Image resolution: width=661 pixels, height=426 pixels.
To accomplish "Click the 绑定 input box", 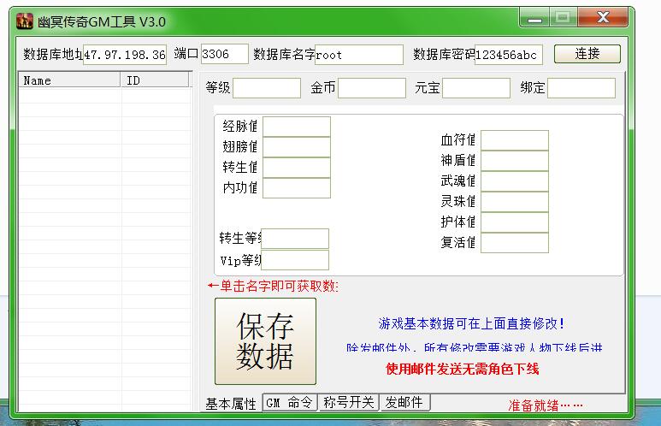I will 581,88.
